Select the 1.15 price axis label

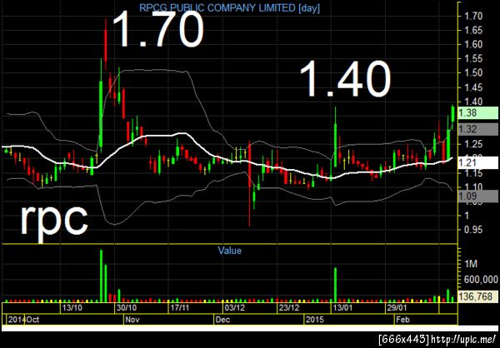point(472,173)
